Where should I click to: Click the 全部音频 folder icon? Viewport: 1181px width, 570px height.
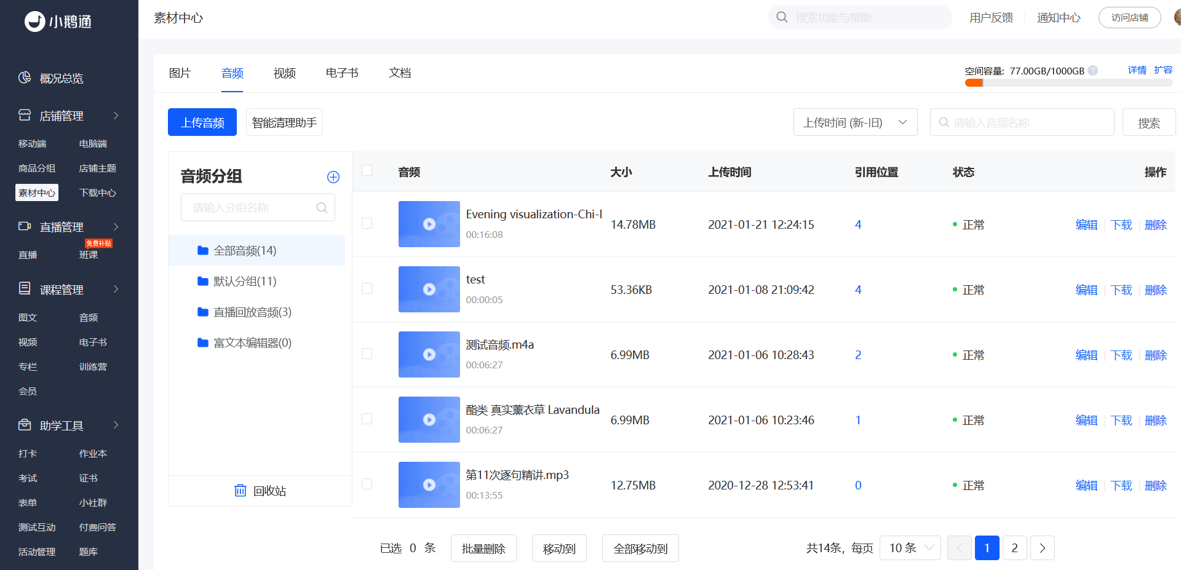click(x=203, y=250)
